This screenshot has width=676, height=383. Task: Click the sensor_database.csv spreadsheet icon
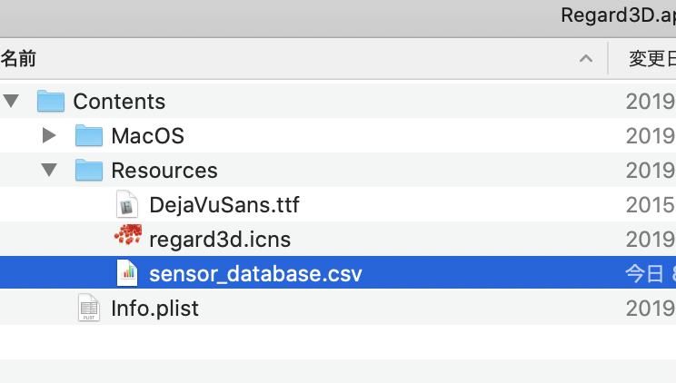coord(126,273)
